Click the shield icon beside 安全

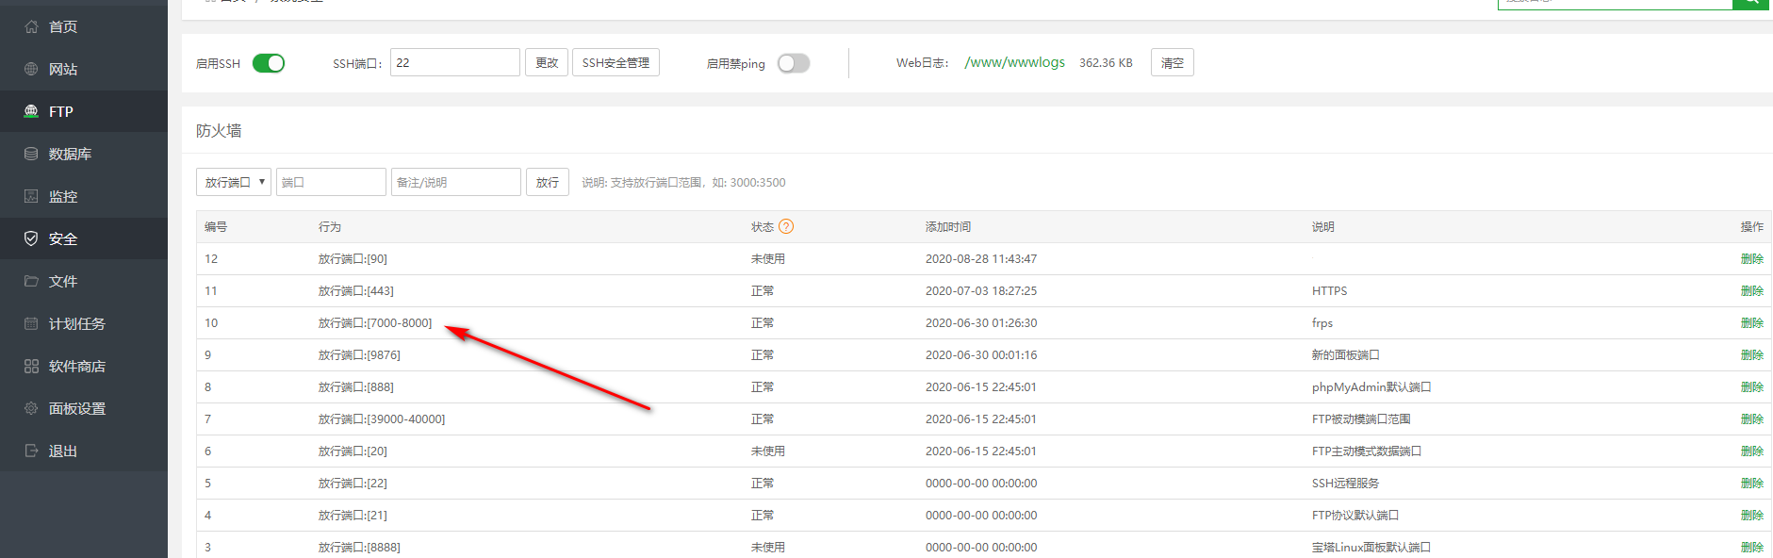(31, 238)
